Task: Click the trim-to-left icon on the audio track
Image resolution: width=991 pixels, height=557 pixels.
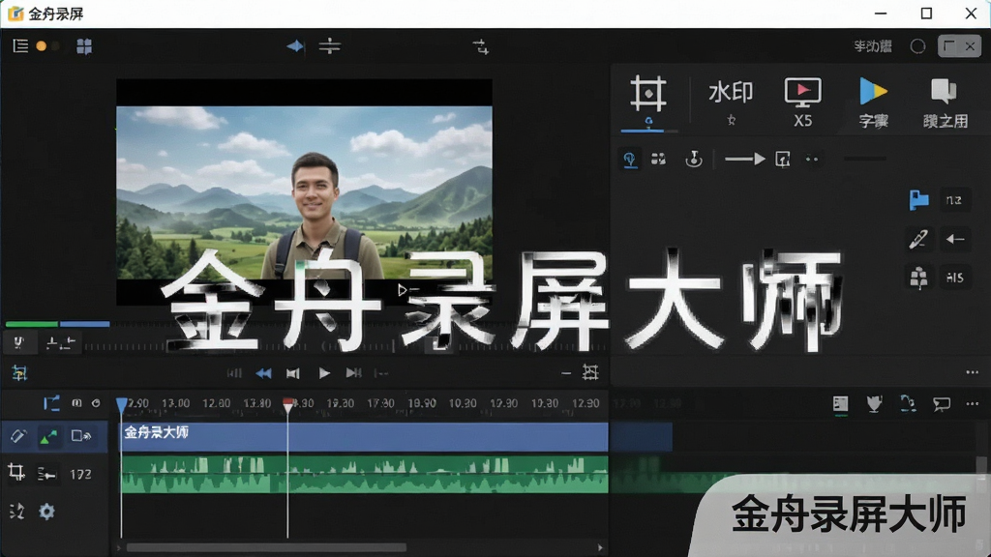Action: coord(46,474)
